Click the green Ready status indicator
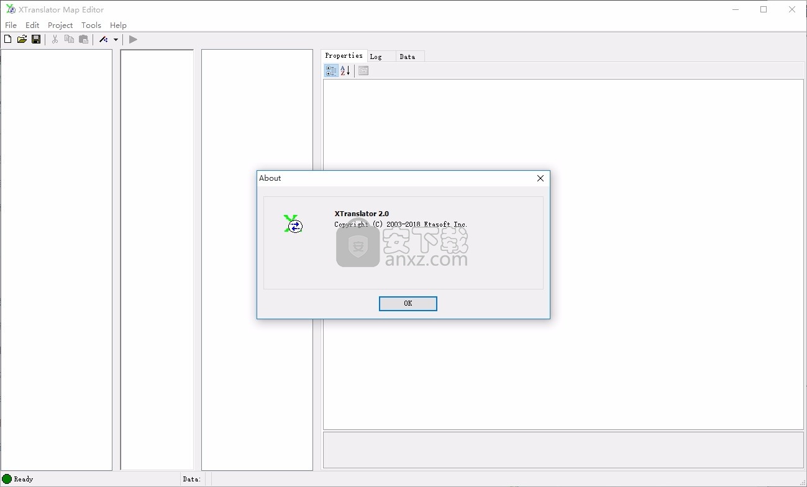 coord(7,479)
